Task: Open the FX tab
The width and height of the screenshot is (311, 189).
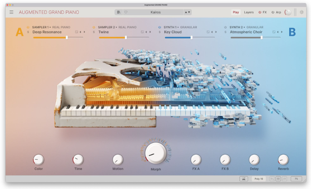Action: coord(265,12)
